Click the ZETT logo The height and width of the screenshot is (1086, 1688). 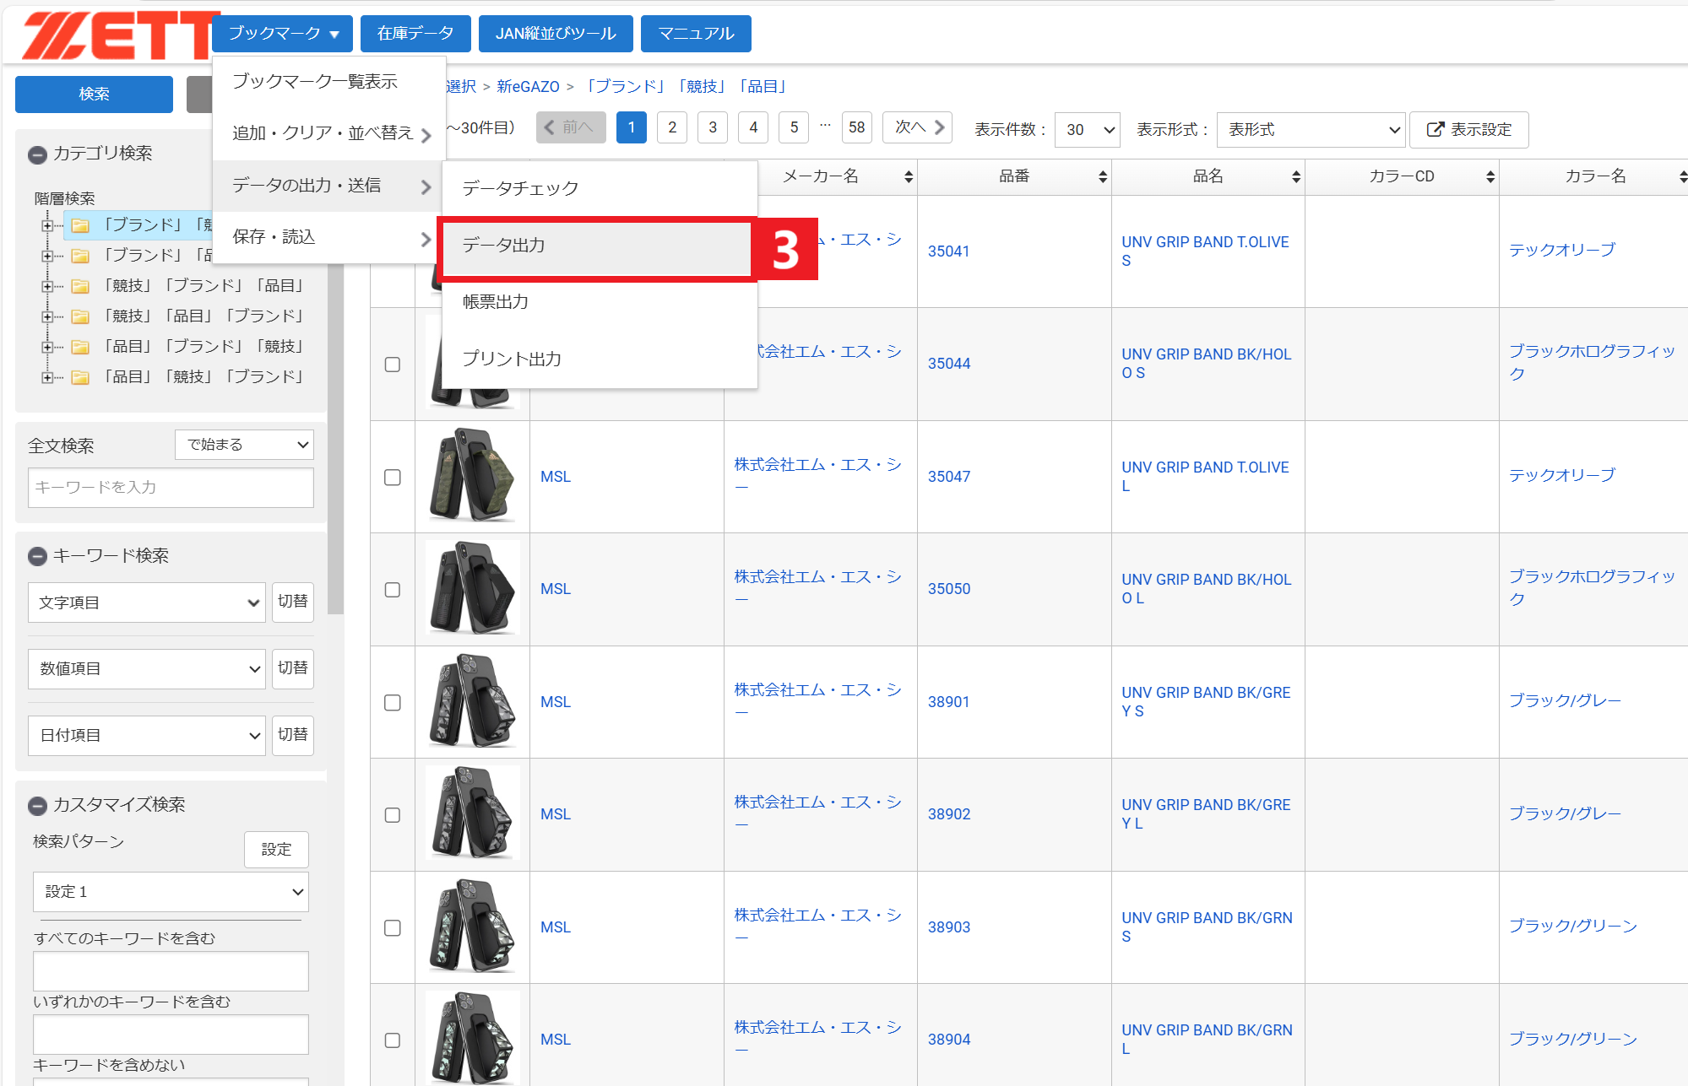[114, 35]
